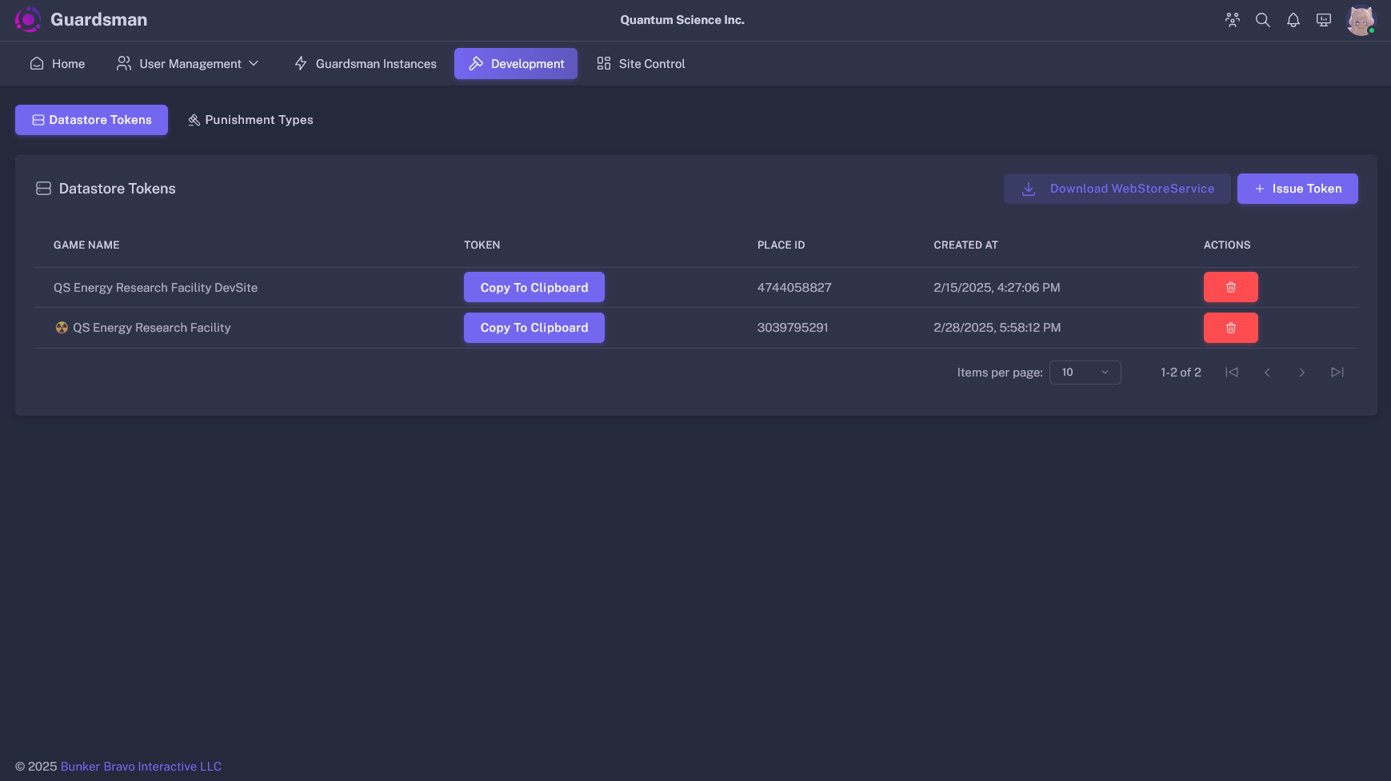
Task: Open search via magnifier icon
Action: point(1262,20)
